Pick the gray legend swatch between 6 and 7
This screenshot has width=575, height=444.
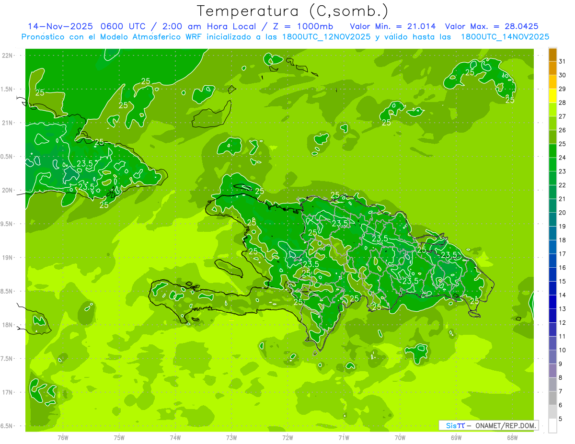coord(552,398)
